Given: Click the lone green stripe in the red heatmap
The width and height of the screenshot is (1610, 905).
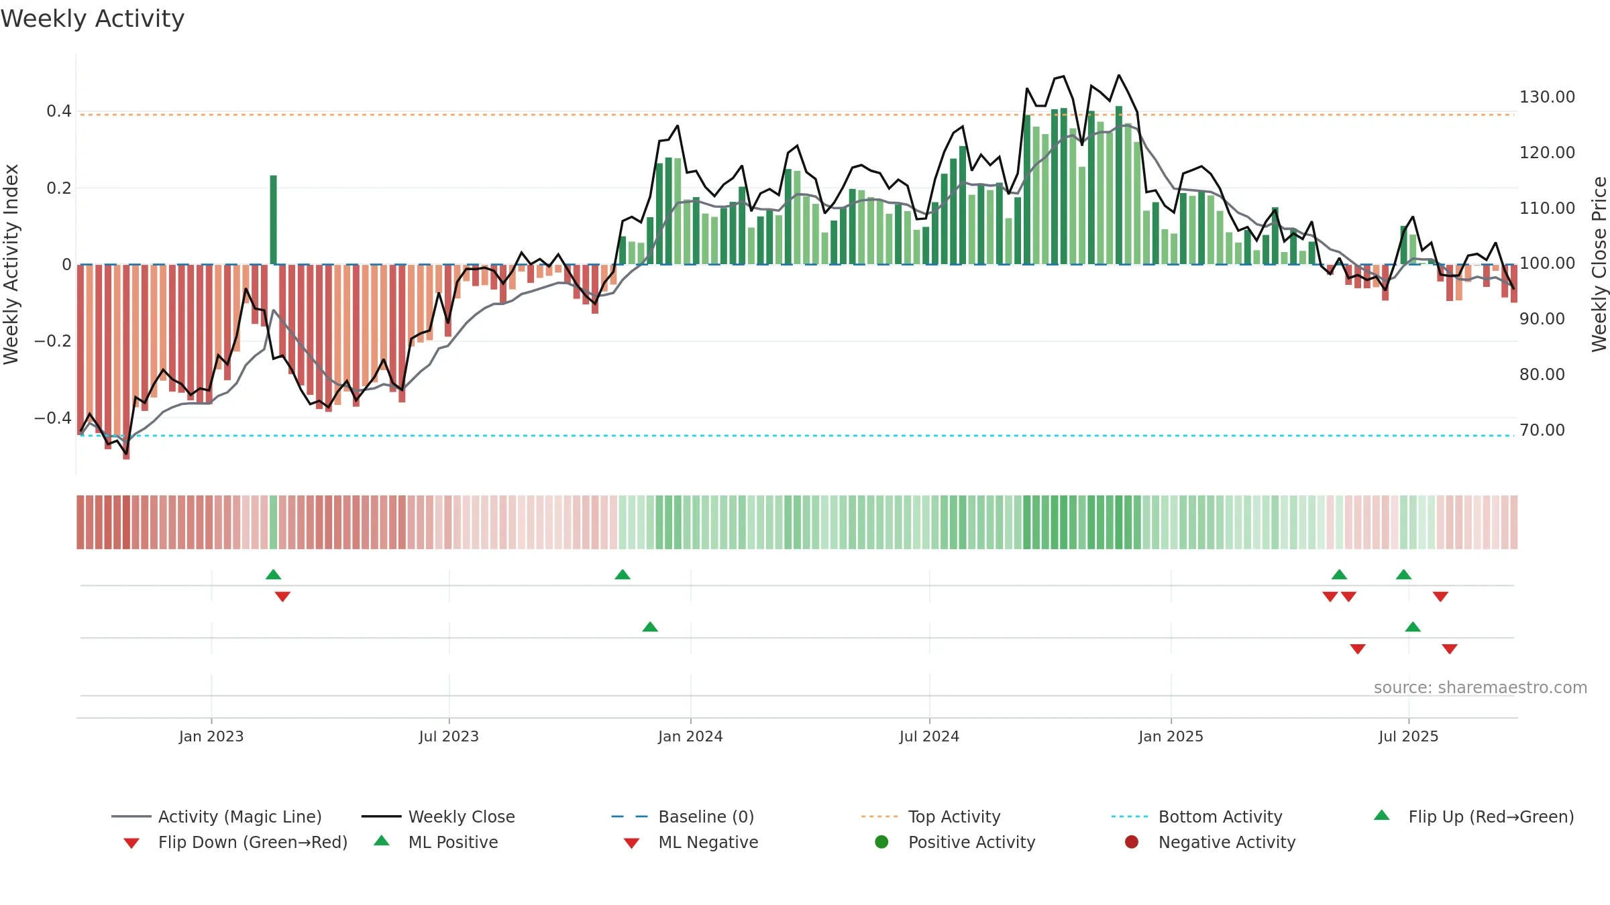Looking at the screenshot, I should click(x=273, y=522).
